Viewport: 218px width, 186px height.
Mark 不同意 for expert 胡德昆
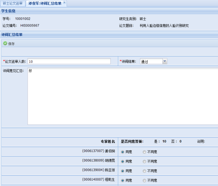(x=144, y=161)
